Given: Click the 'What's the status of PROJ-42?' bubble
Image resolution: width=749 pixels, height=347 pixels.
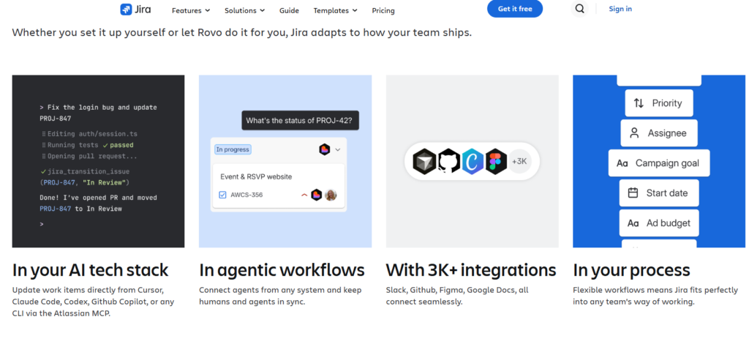Looking at the screenshot, I should (300, 121).
